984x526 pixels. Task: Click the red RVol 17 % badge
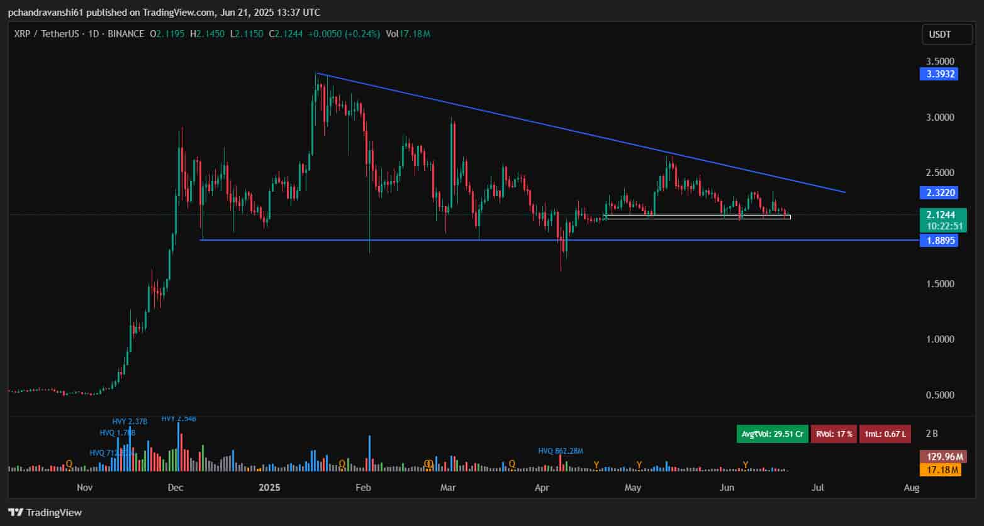tap(834, 434)
